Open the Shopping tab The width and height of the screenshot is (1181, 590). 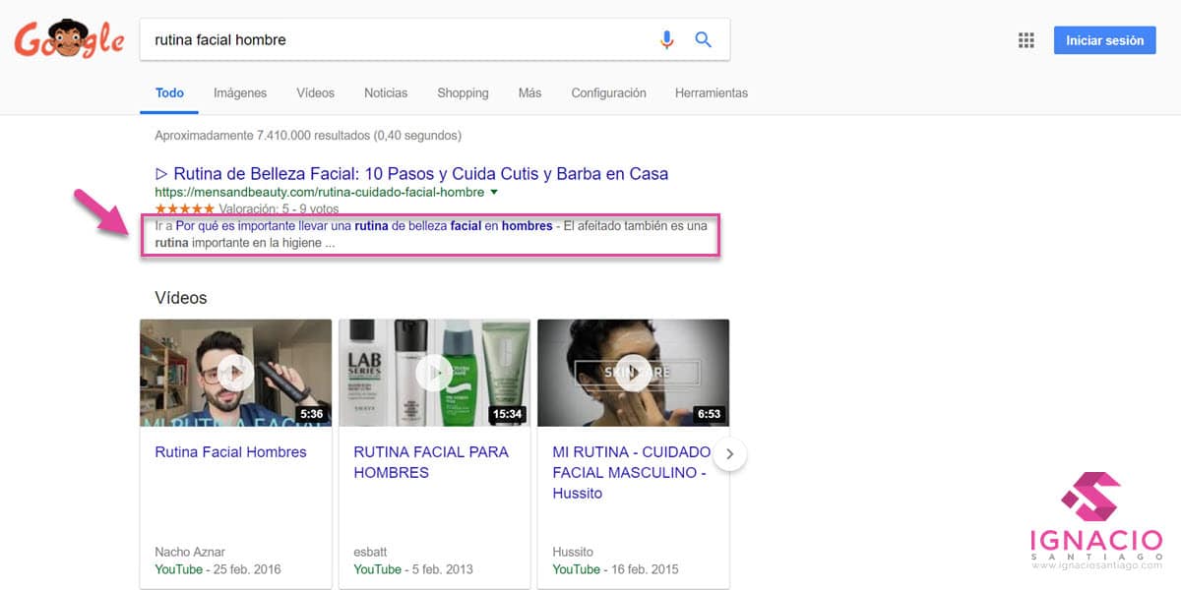463,92
